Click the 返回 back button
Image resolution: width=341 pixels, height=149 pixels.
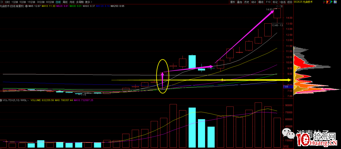(x=290, y=2)
